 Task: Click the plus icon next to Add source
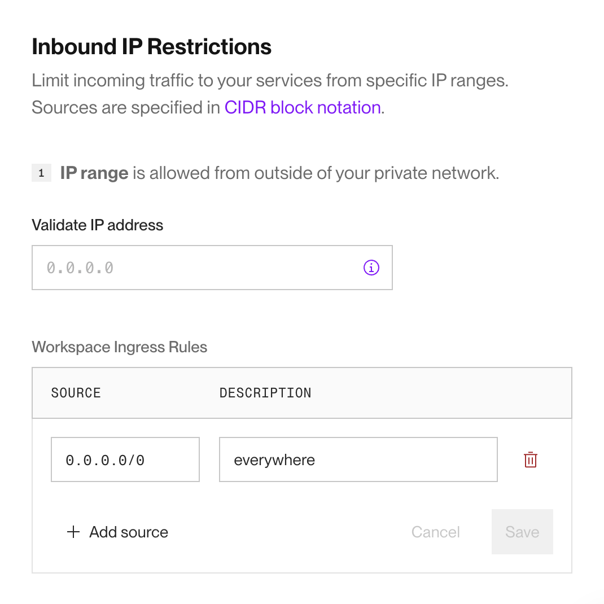point(73,532)
